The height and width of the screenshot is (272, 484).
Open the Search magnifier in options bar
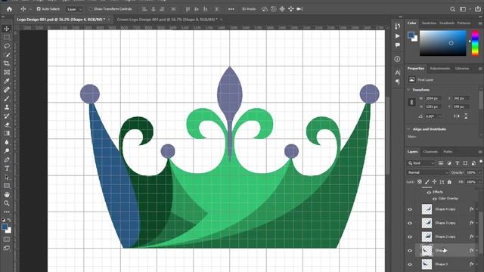452,9
